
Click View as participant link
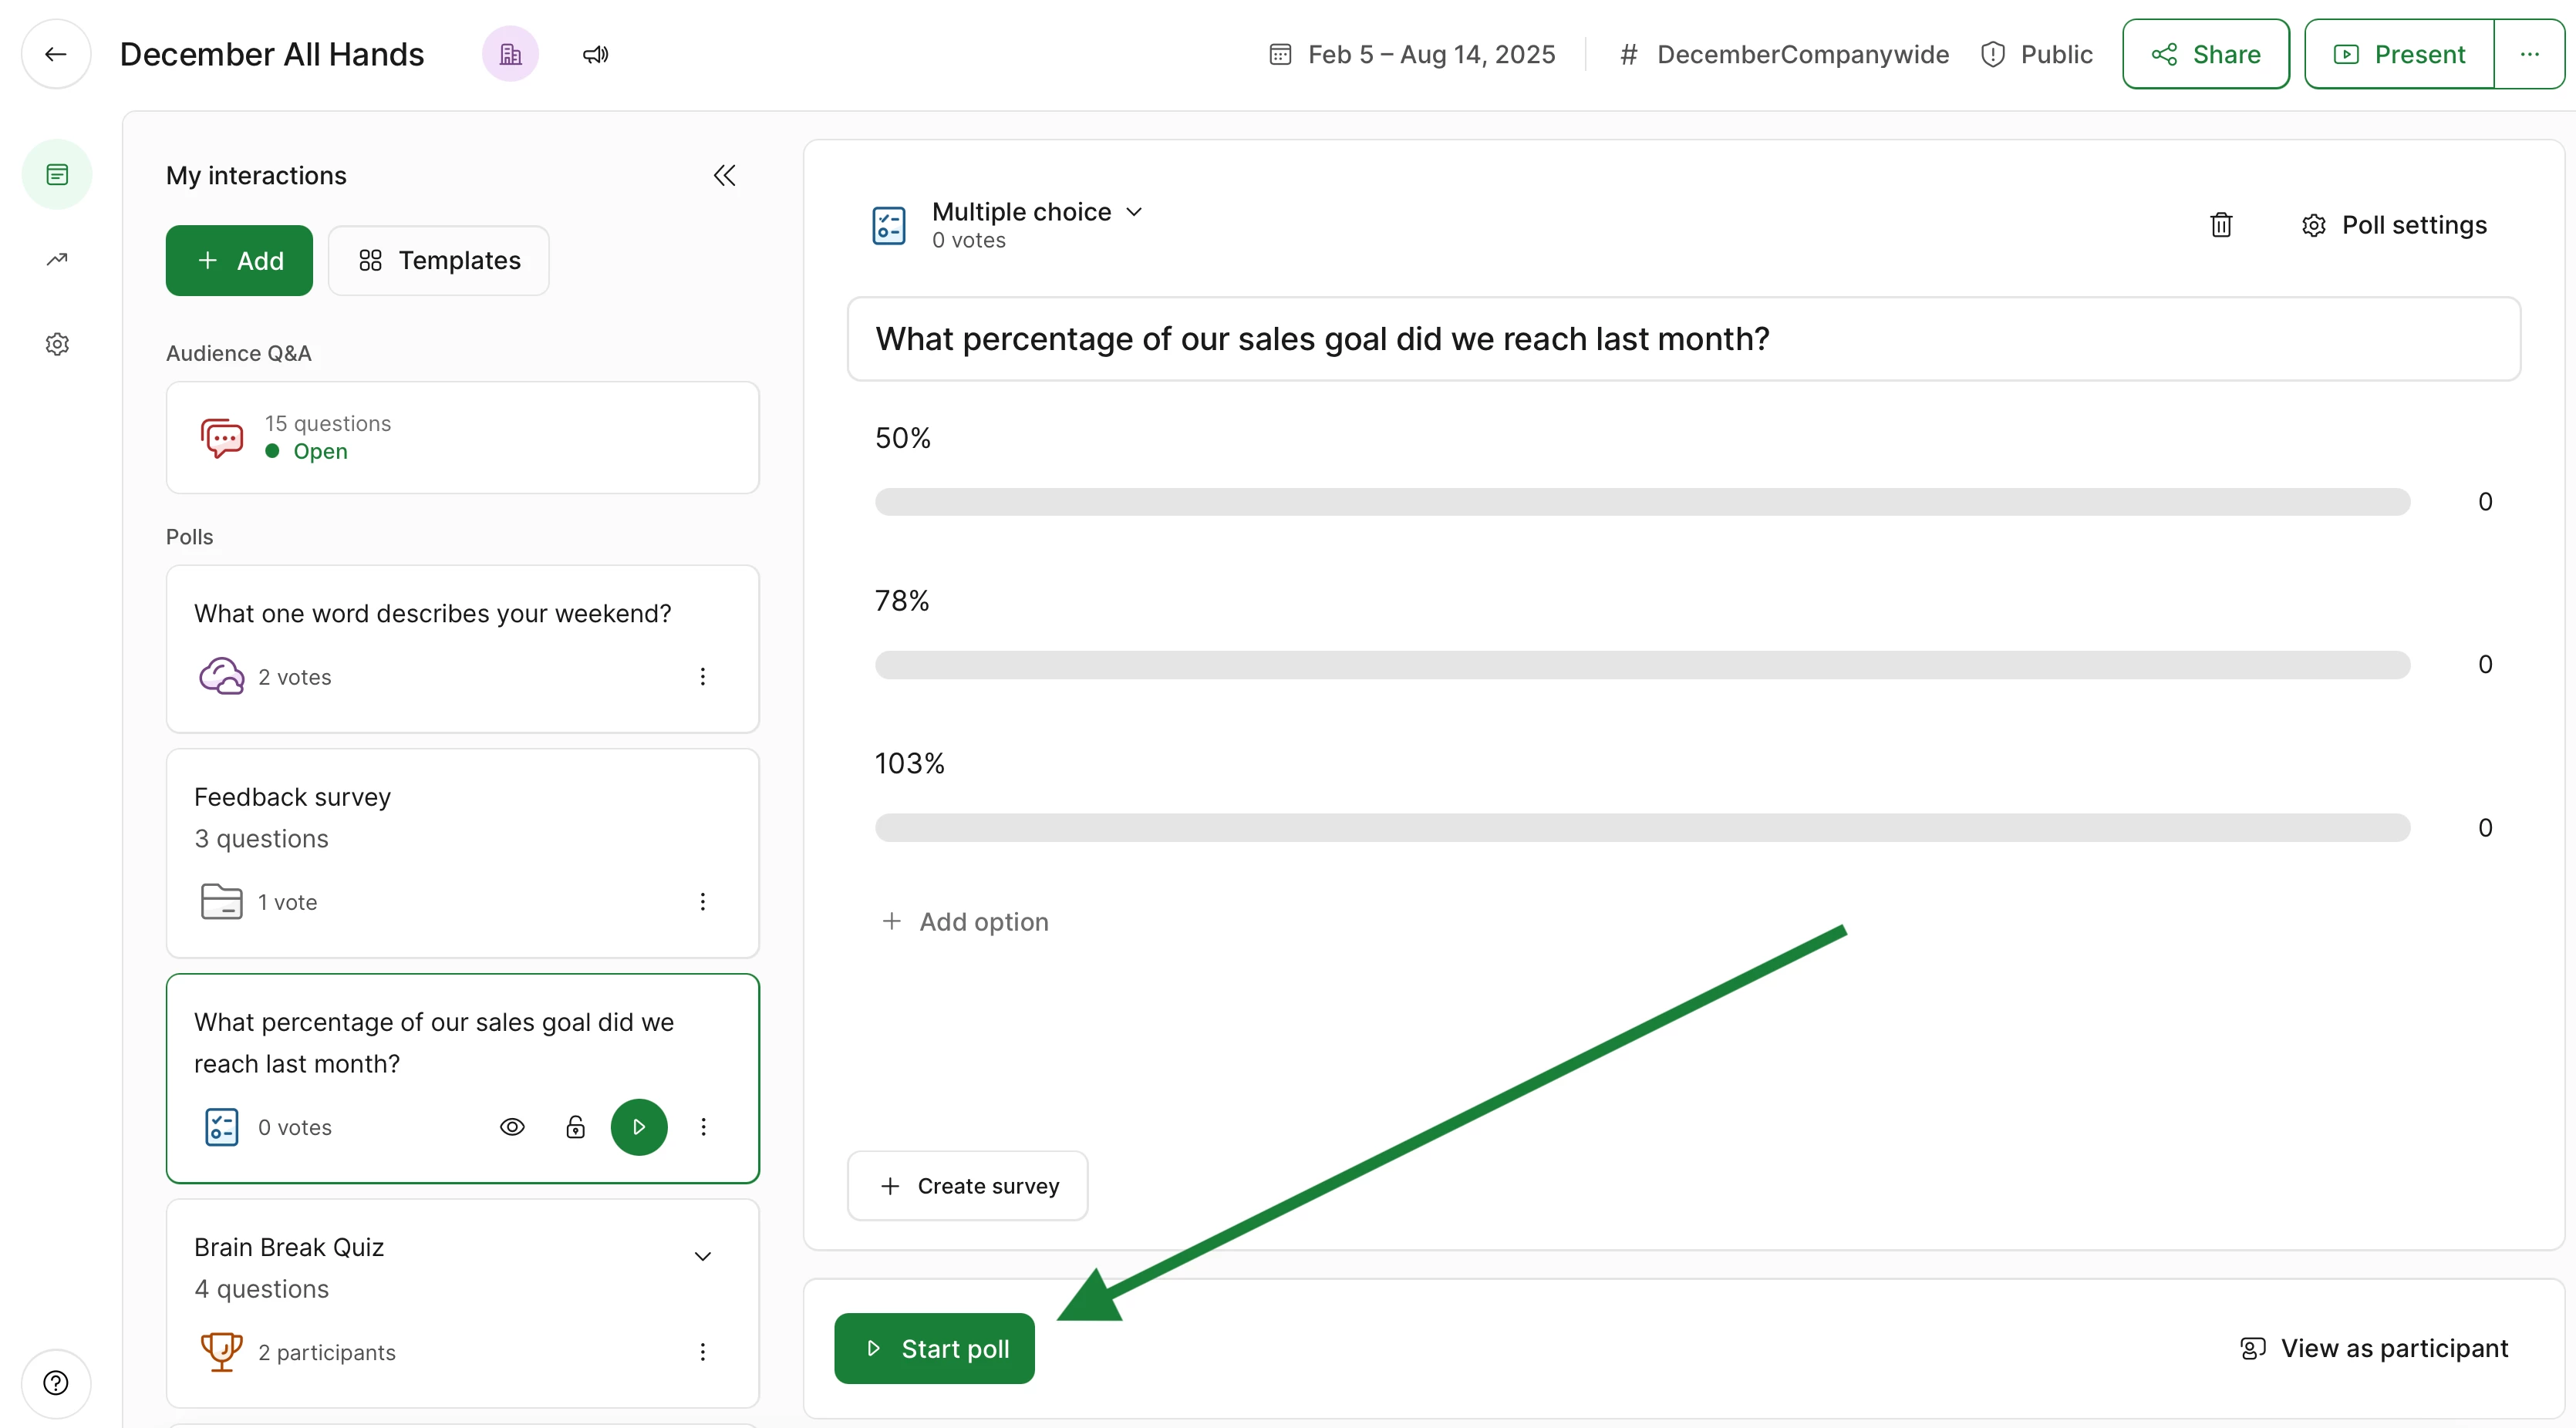click(x=2374, y=1348)
